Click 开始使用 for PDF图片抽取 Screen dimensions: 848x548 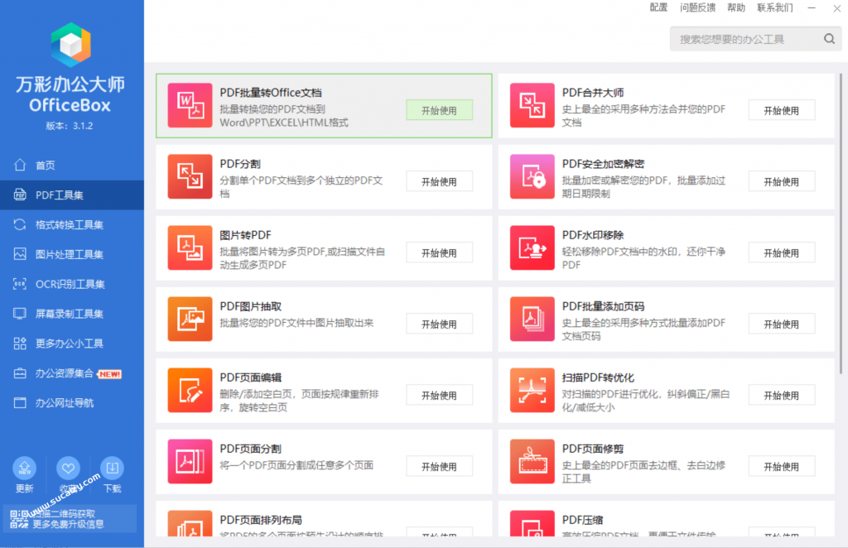pyautogui.click(x=439, y=324)
